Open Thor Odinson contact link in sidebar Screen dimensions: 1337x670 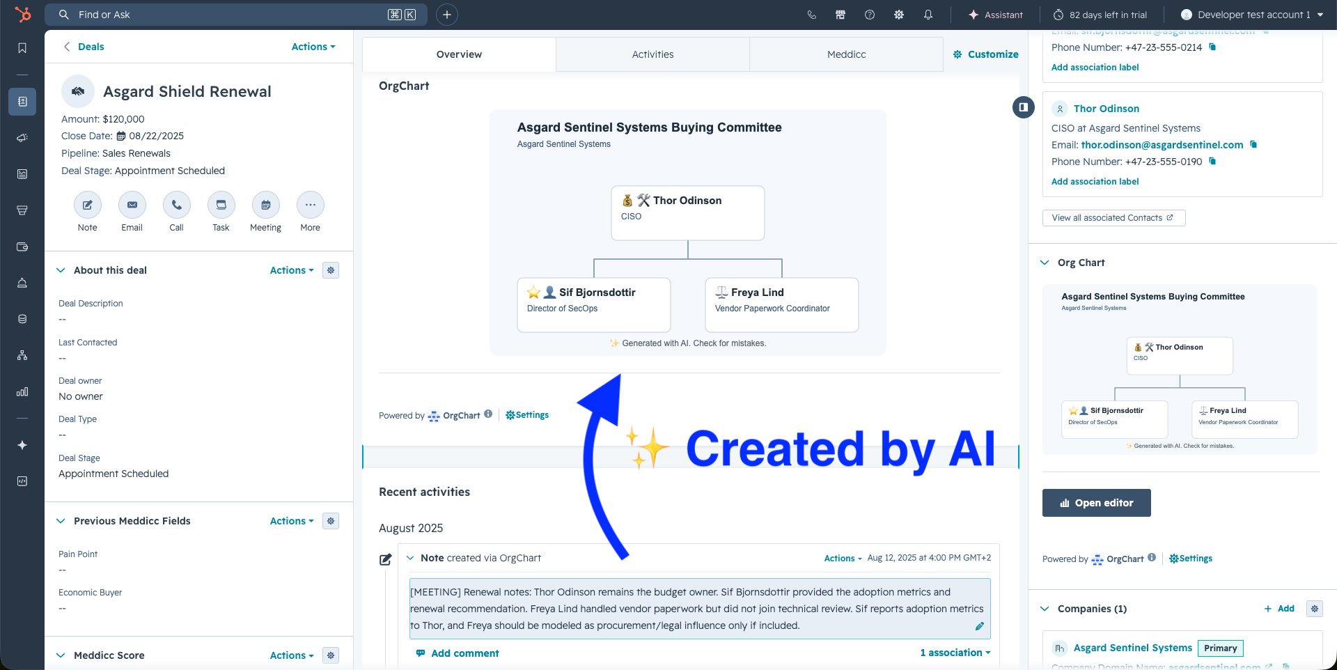pos(1107,109)
